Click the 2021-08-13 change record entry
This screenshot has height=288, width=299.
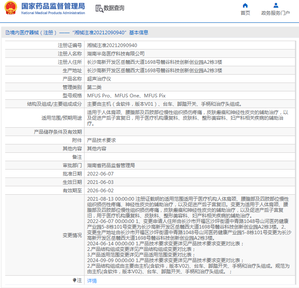(188, 207)
